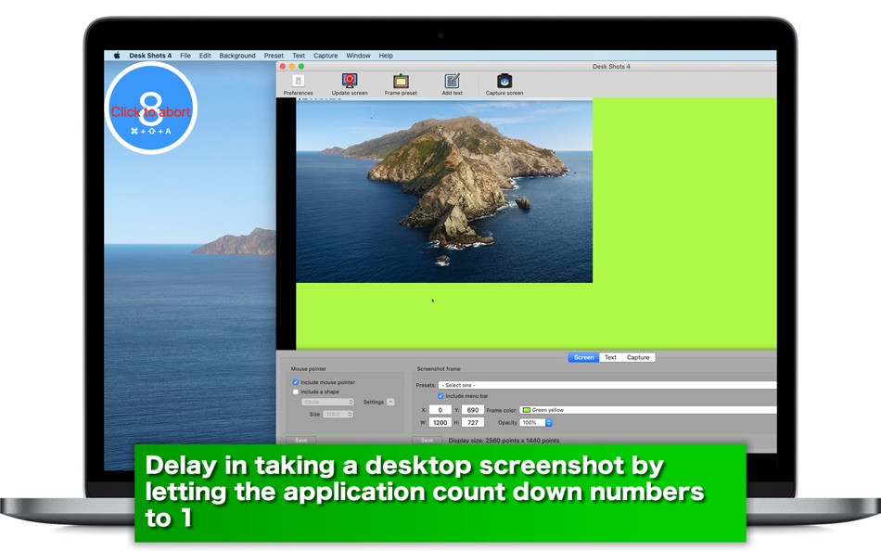The width and height of the screenshot is (881, 551).
Task: Open the Presets Select one dropdown
Action: coord(607,385)
